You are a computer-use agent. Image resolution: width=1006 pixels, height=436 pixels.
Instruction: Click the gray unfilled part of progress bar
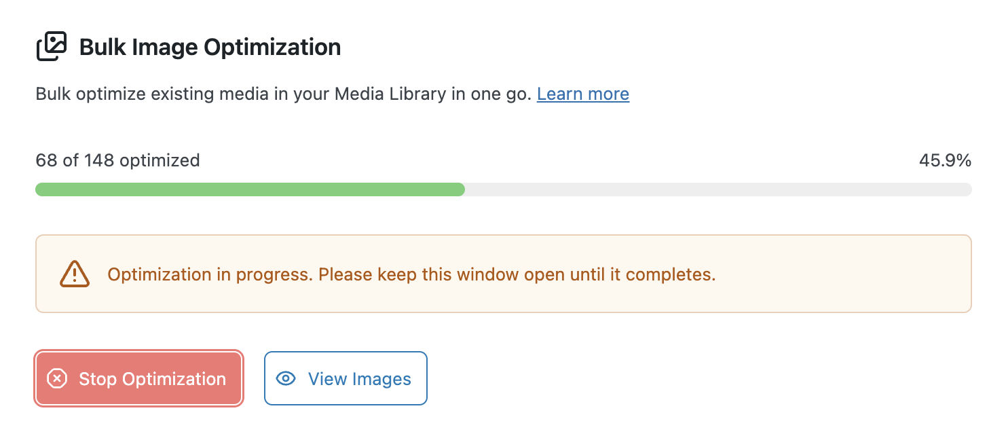click(718, 189)
